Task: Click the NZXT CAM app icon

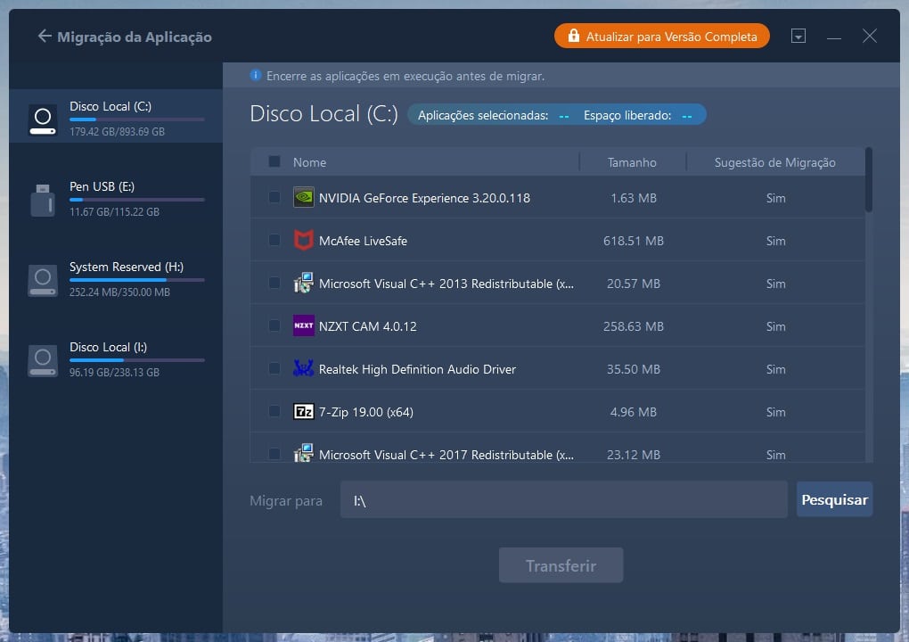Action: pyautogui.click(x=303, y=326)
